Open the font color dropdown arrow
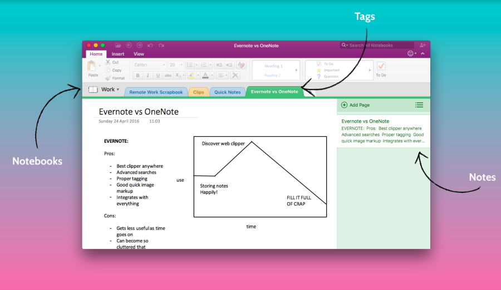The image size is (501, 290). pos(212,76)
